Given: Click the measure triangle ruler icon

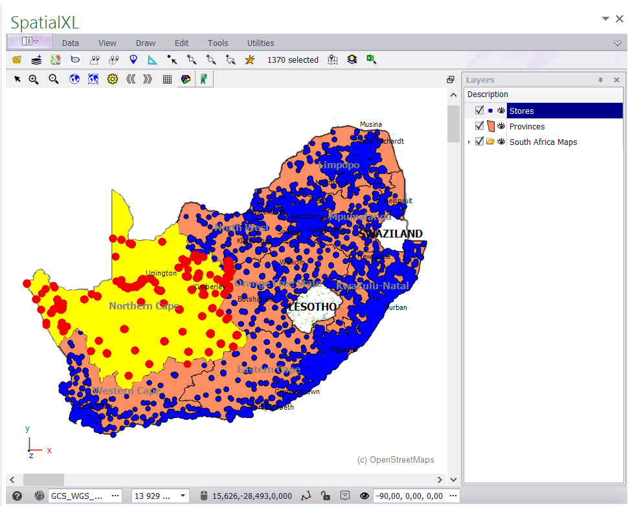Looking at the screenshot, I should click(x=152, y=60).
